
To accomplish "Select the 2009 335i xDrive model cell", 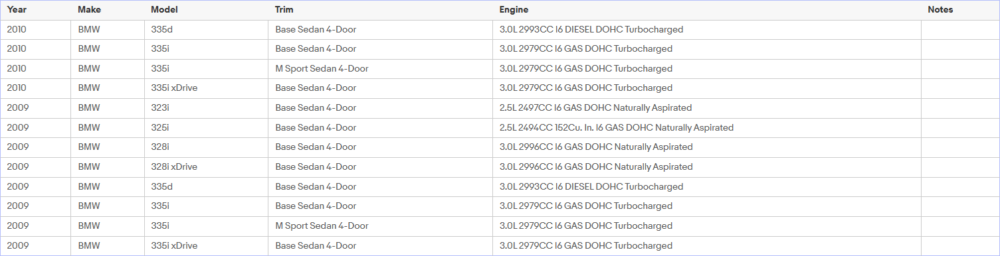I will click(206, 245).
